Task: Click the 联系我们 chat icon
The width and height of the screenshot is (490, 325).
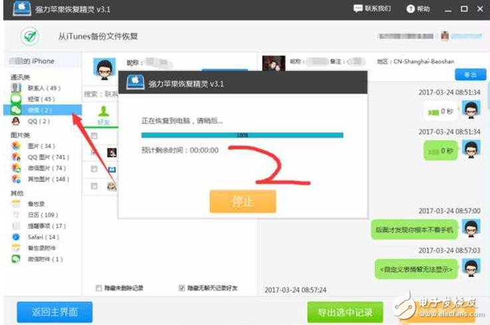Action: coord(358,9)
